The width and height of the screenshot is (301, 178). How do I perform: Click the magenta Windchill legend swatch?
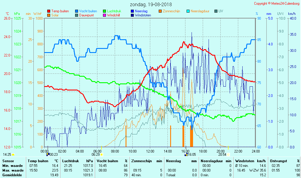click(x=104, y=15)
